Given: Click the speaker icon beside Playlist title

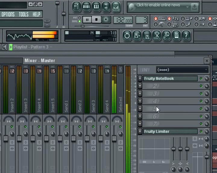Looking at the screenshot, I should pyautogui.click(x=5, y=47).
